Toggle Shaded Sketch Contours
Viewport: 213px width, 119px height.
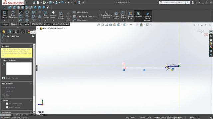tap(148, 16)
